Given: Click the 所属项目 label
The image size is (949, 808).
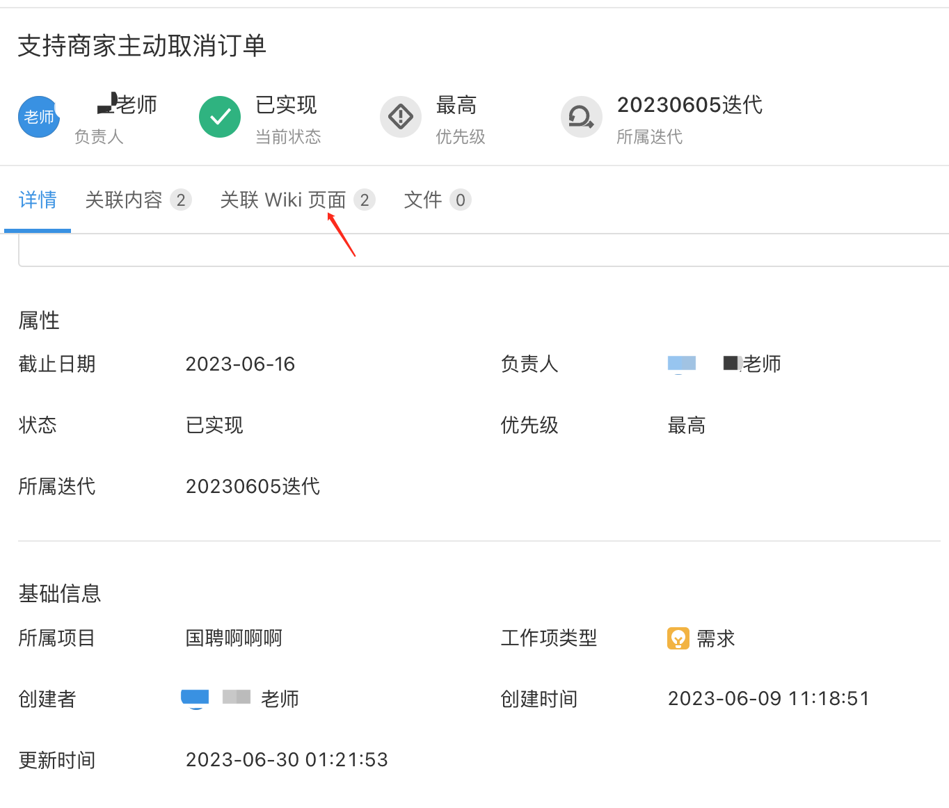Looking at the screenshot, I should [57, 638].
